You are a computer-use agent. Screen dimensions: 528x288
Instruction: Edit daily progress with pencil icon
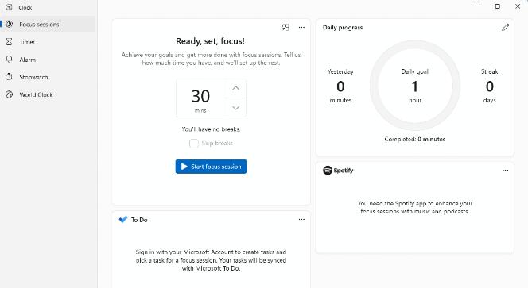pyautogui.click(x=505, y=28)
